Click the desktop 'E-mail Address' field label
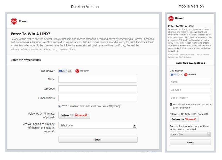Viewport: 222px width, 160px height. tap(46, 98)
